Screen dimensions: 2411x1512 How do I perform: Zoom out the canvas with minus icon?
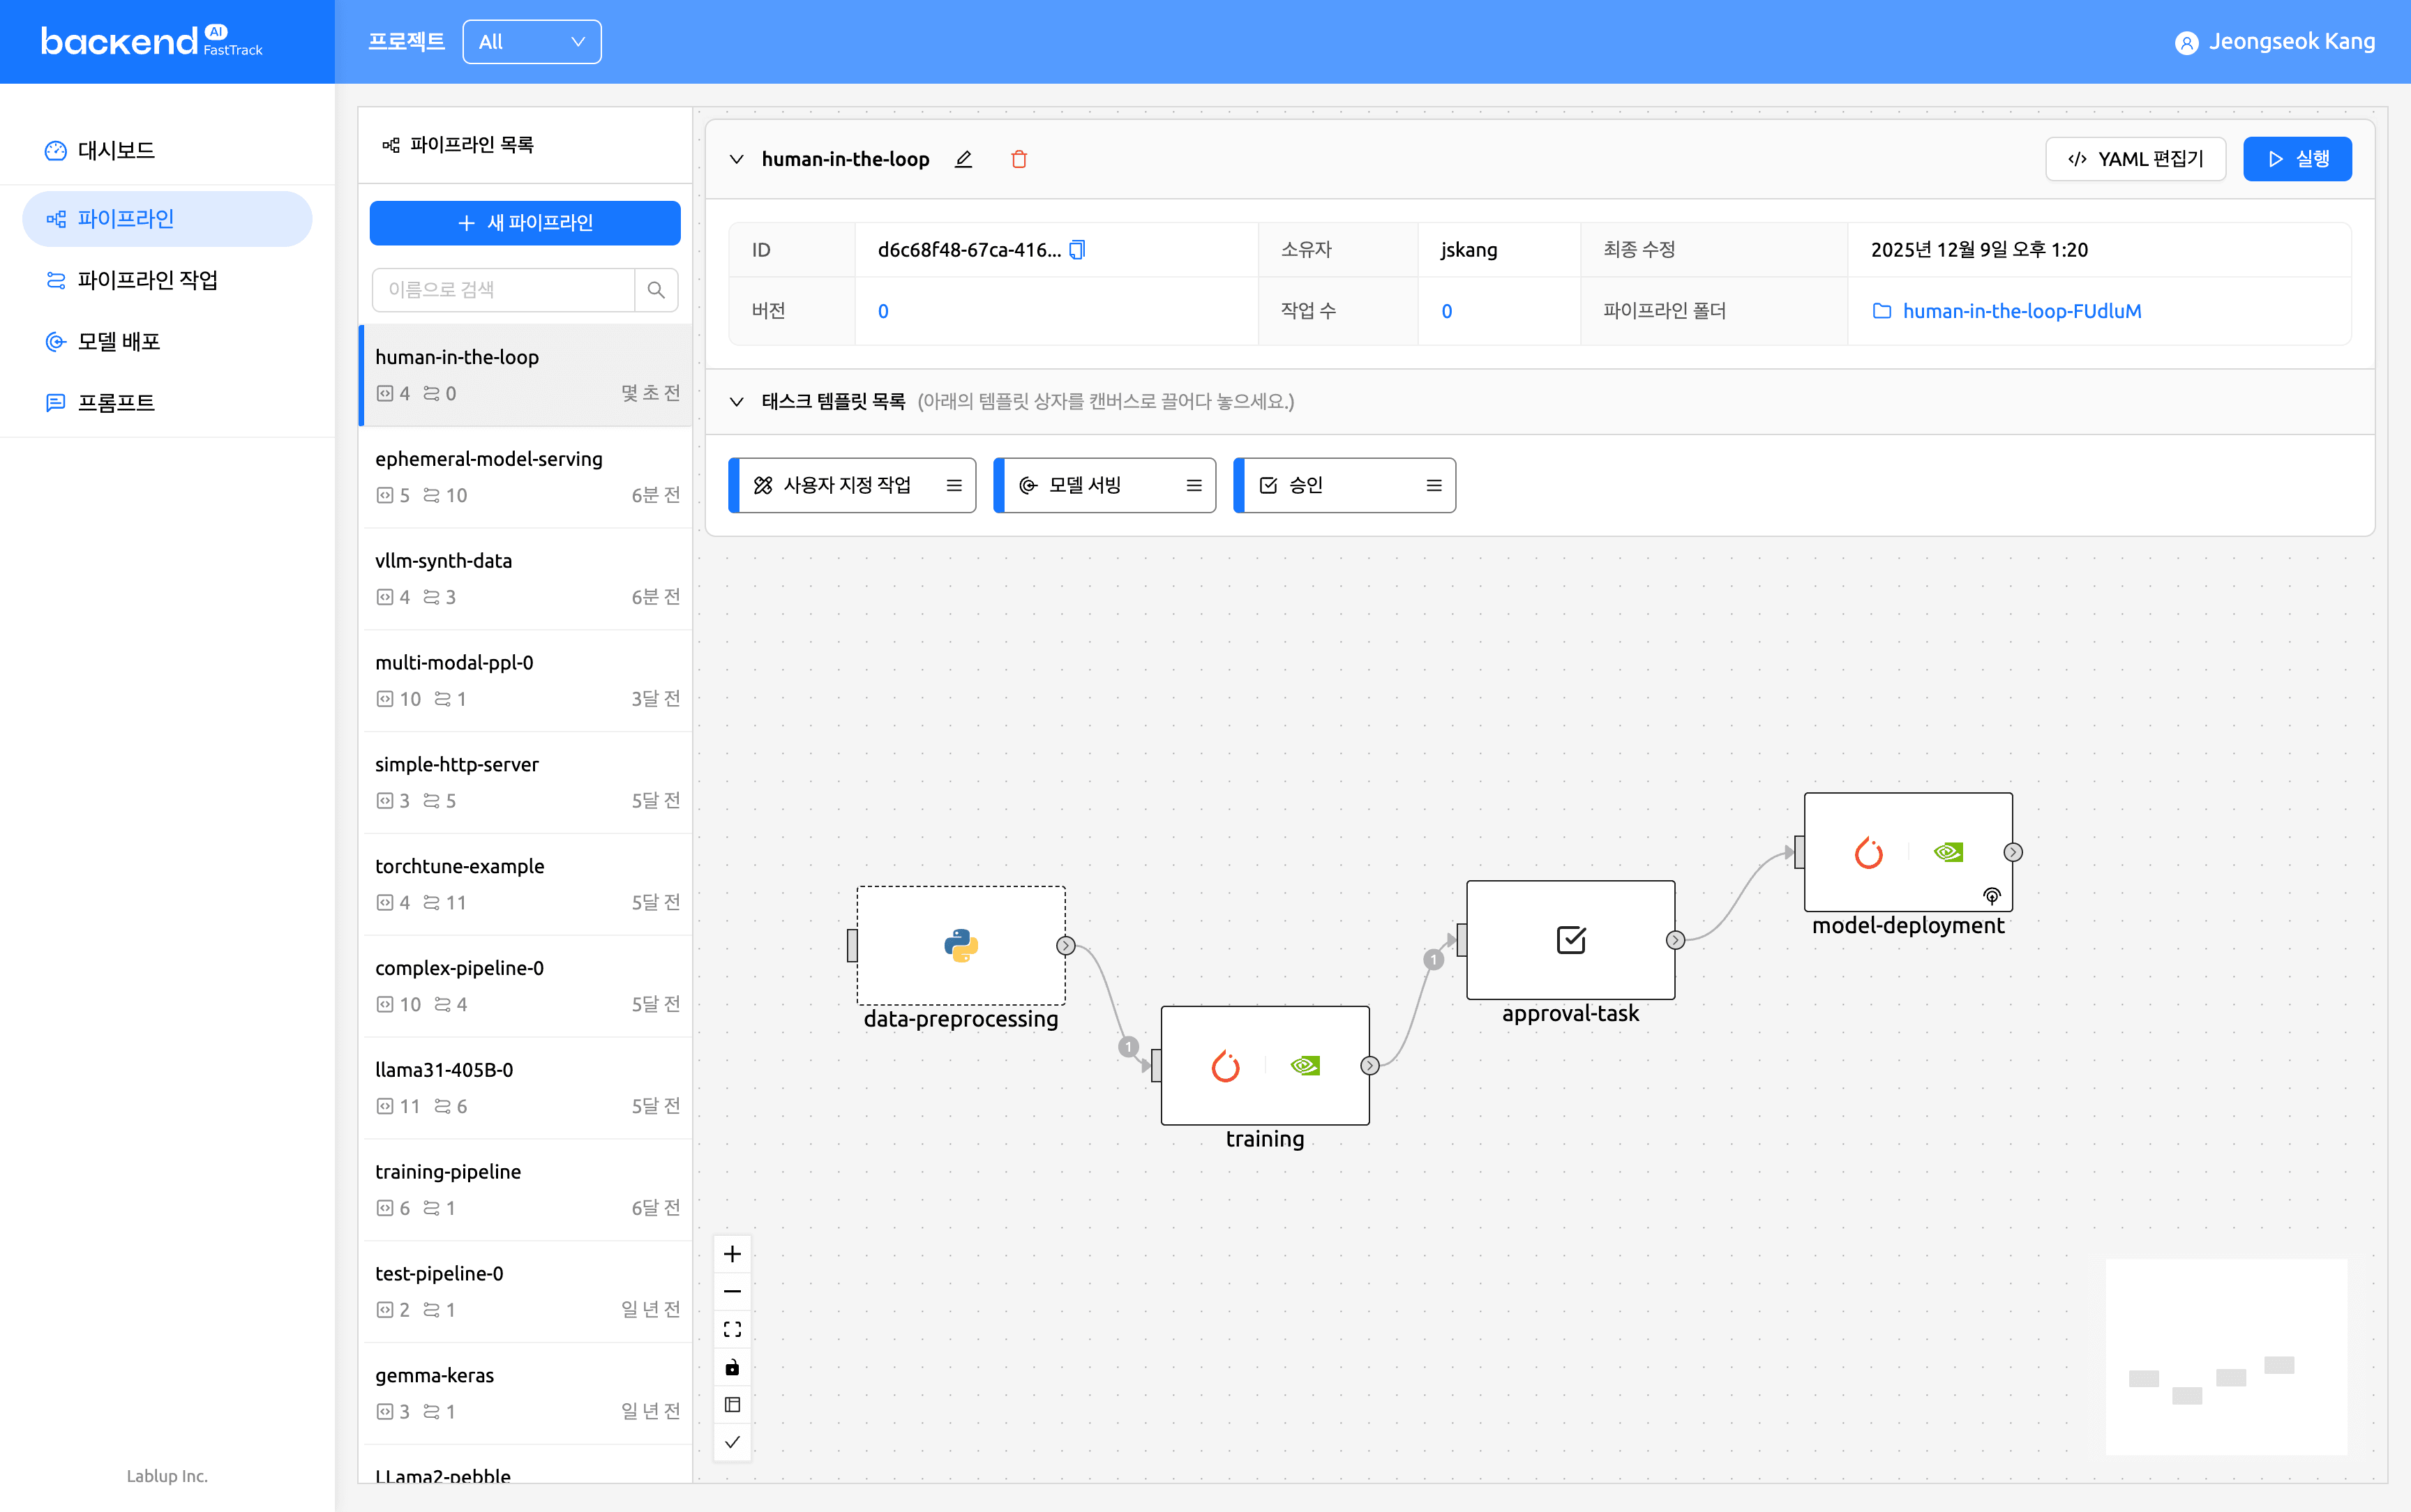(x=732, y=1291)
